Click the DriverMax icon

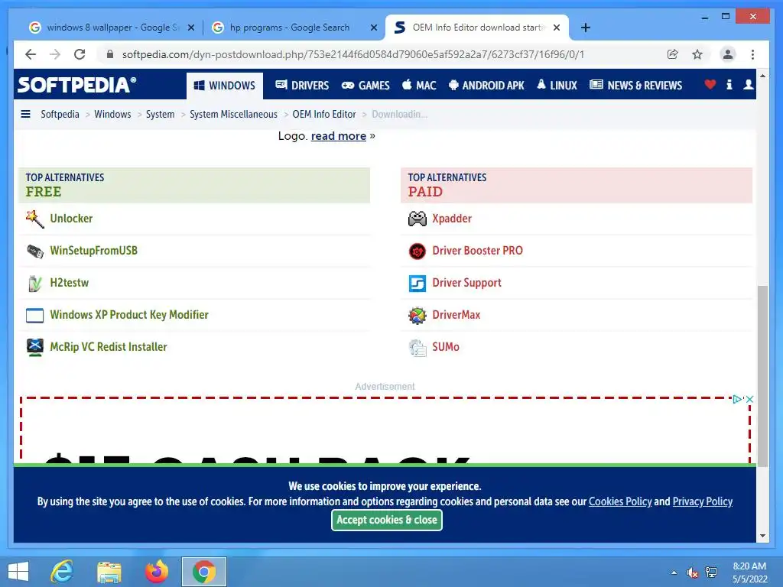(417, 315)
